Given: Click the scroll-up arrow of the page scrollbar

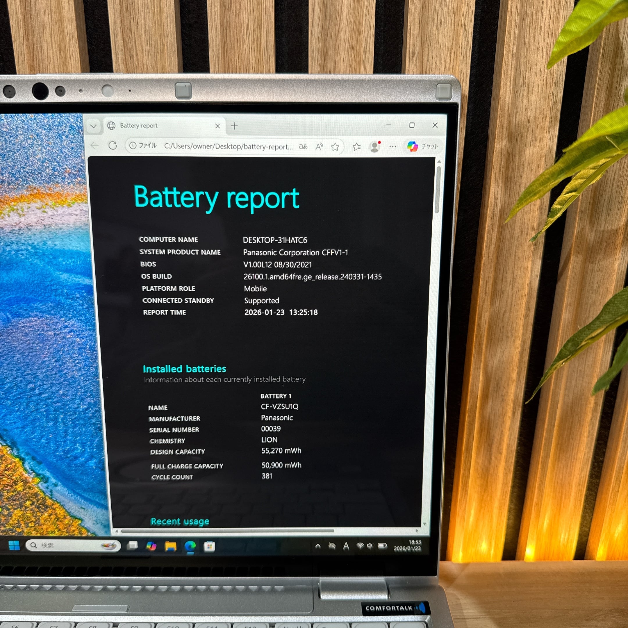Looking at the screenshot, I should click(x=439, y=162).
